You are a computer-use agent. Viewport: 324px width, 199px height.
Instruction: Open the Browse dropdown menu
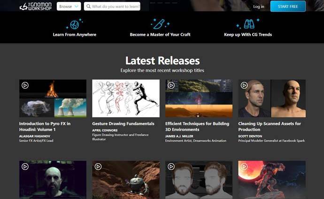[x=69, y=7]
